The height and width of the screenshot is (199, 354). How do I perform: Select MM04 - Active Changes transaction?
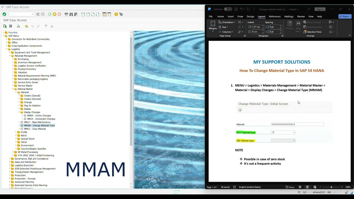(x=39, y=116)
